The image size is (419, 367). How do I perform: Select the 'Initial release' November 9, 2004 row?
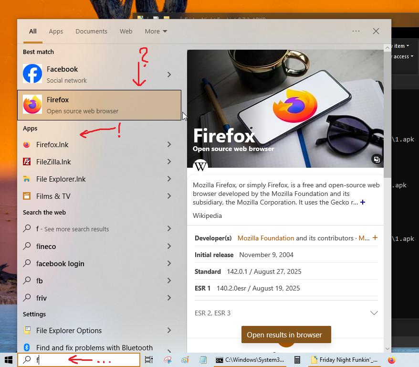point(286,255)
